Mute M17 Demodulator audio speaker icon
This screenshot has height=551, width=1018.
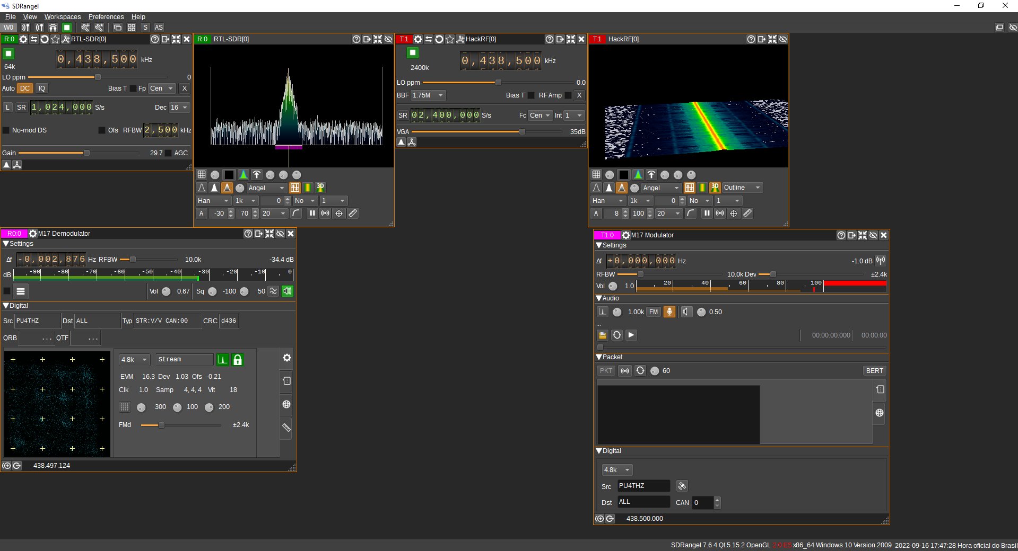pos(287,291)
